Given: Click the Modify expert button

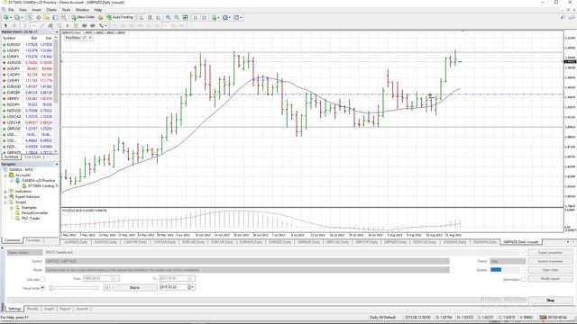Looking at the screenshot, I should point(550,279).
